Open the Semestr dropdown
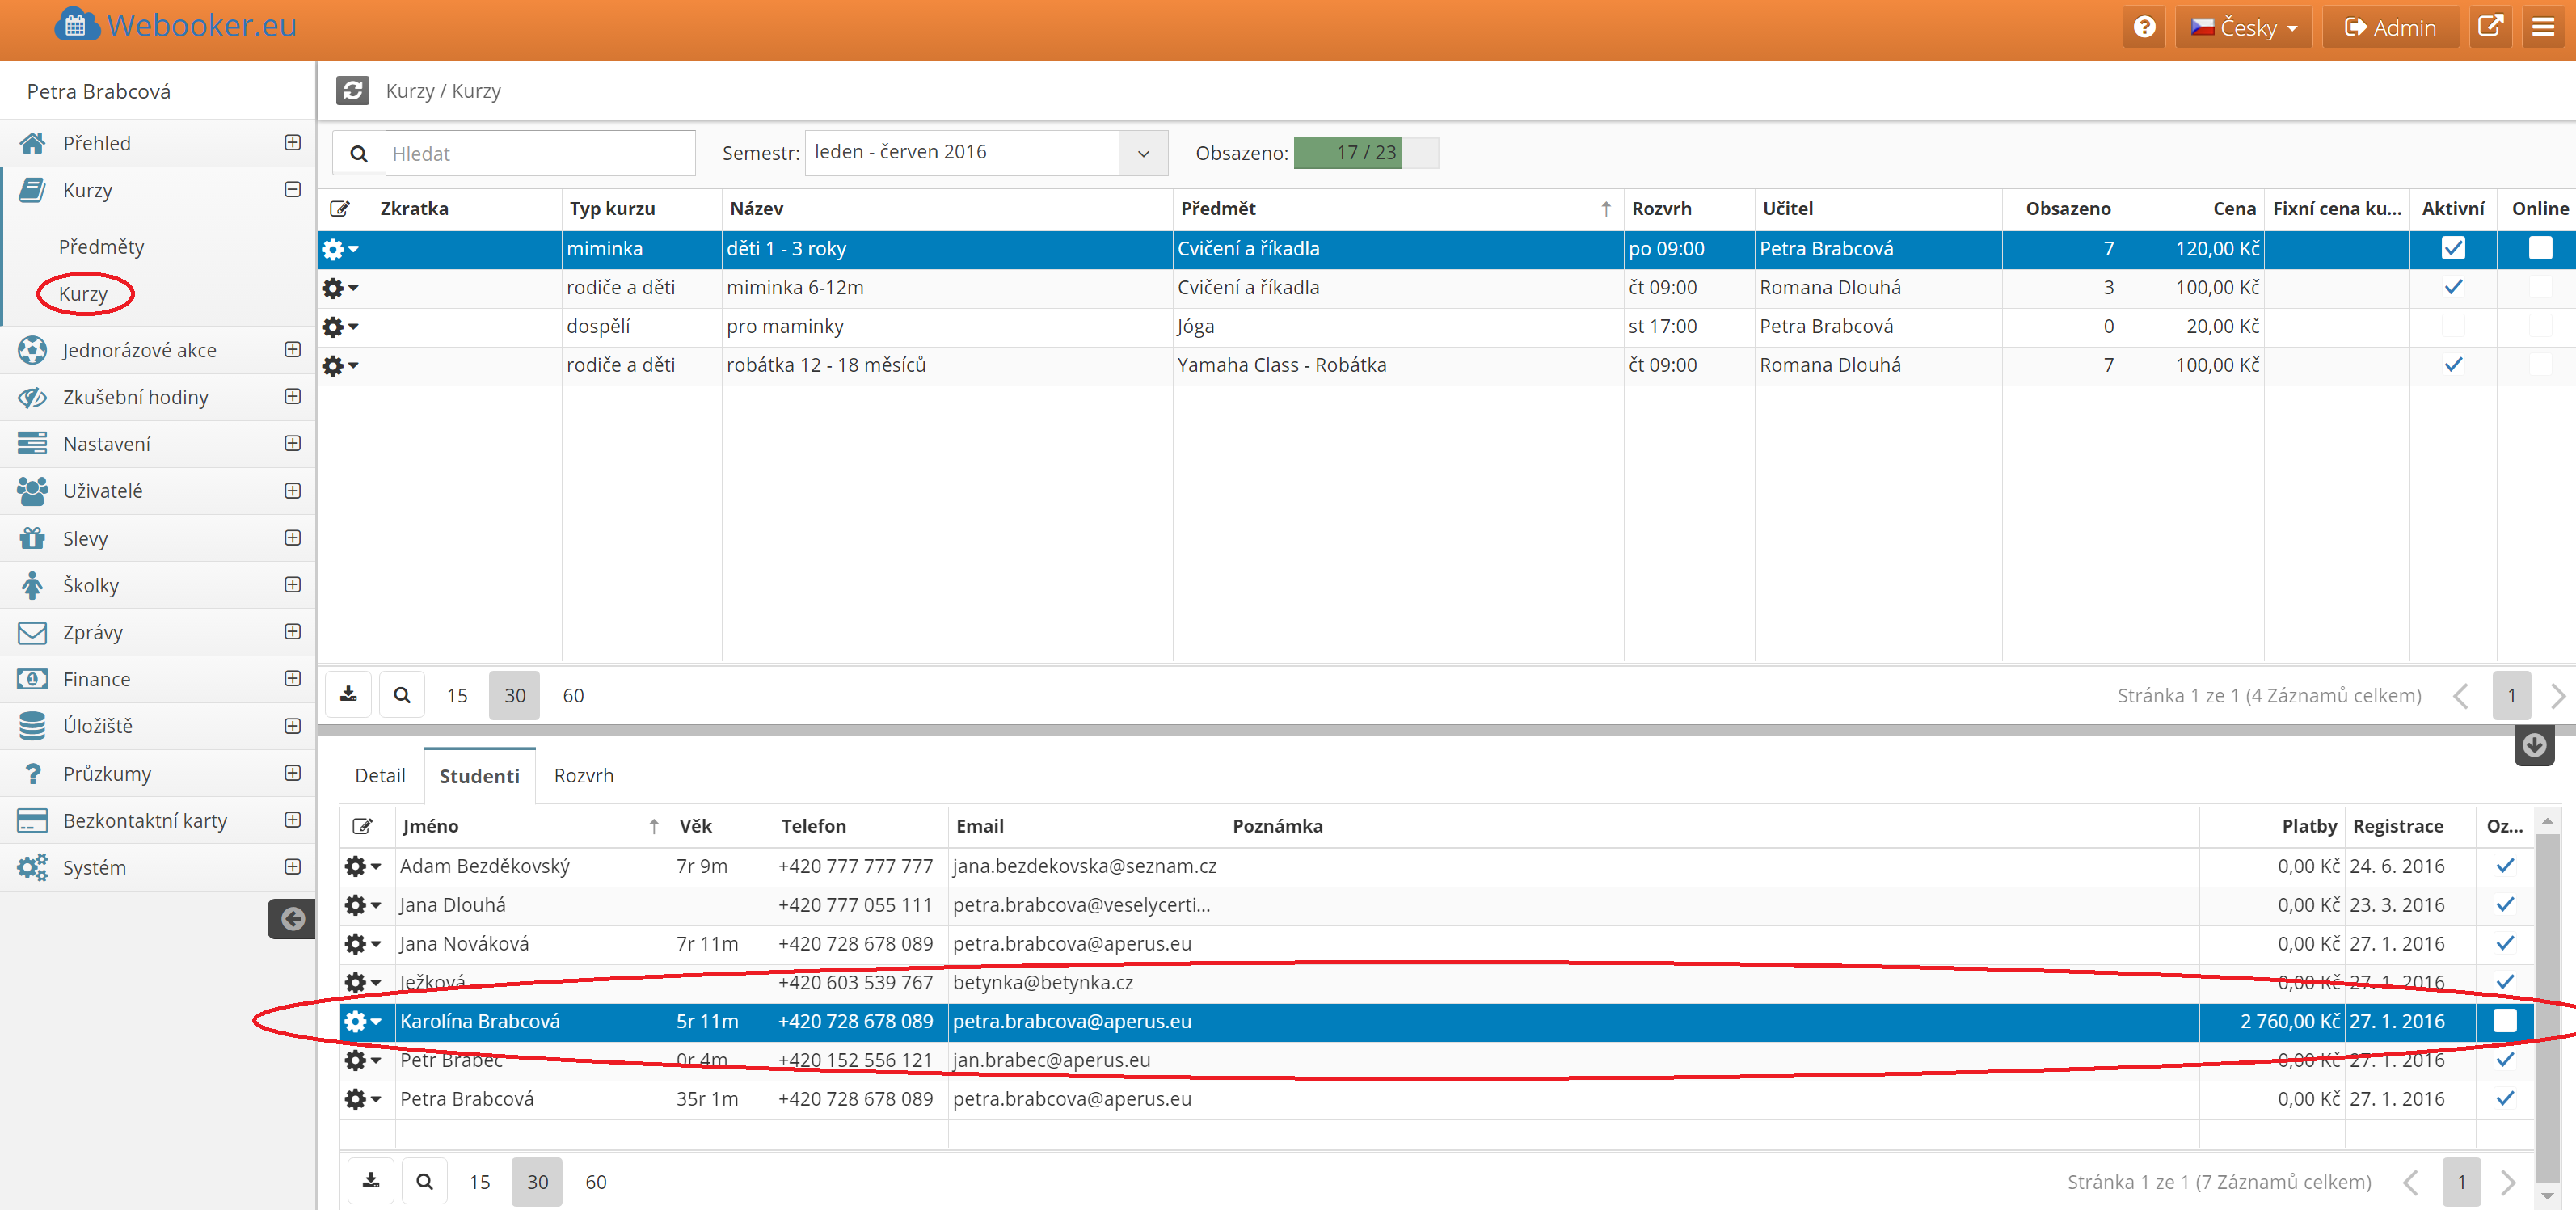Viewport: 2576px width, 1210px height. tap(1143, 153)
